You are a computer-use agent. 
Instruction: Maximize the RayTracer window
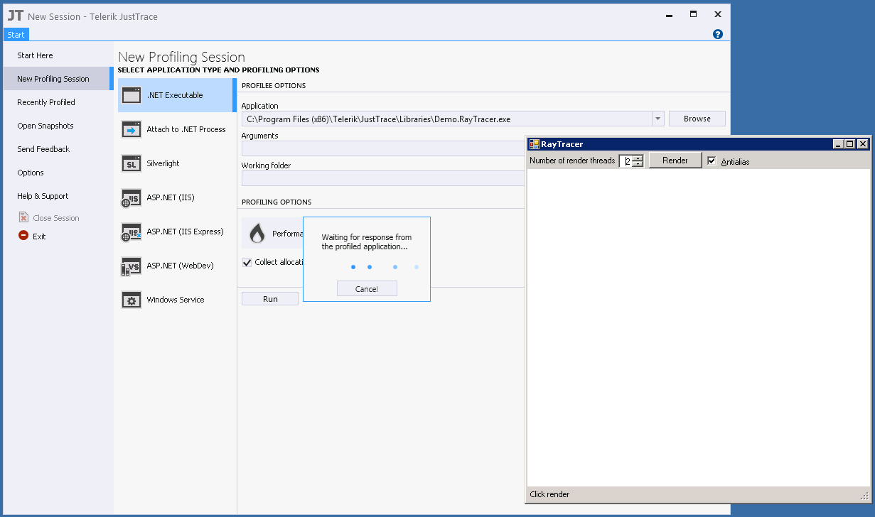(849, 144)
